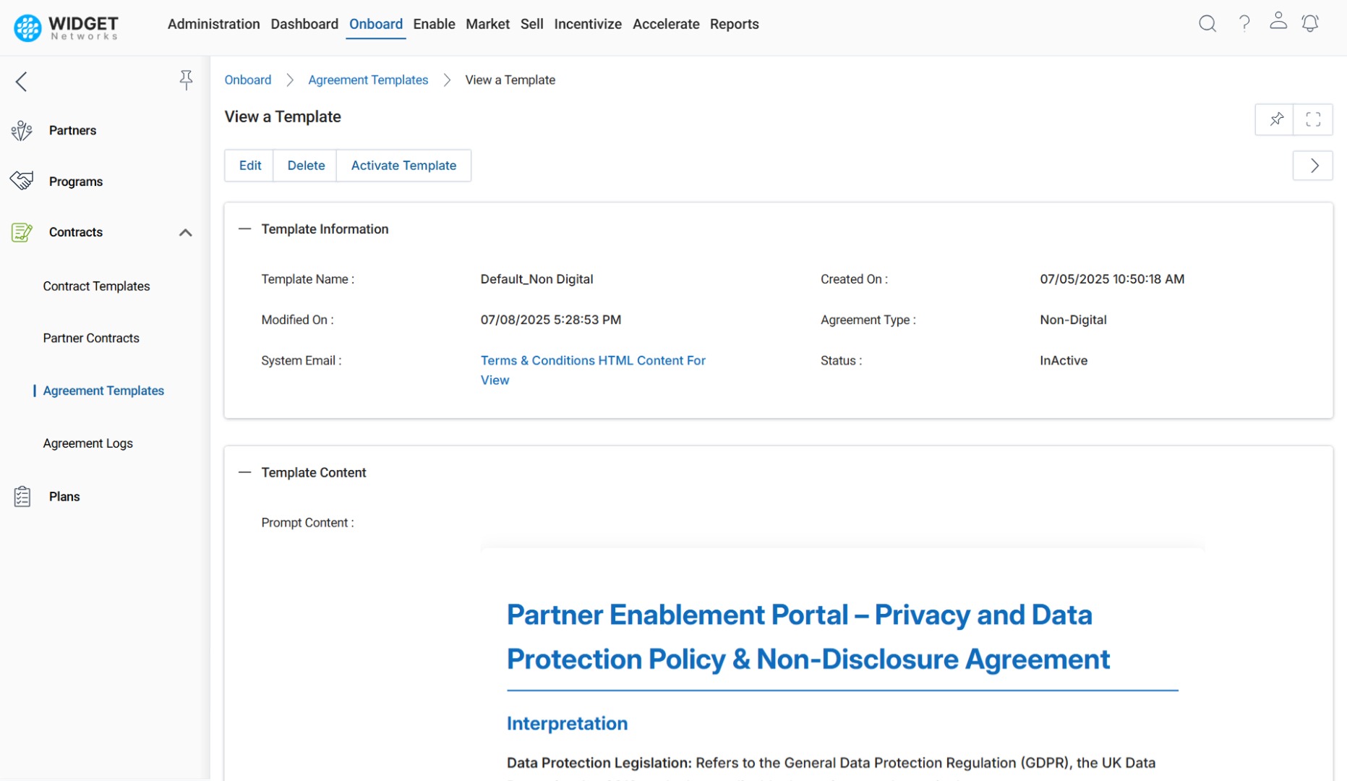1347x781 pixels.
Task: Open the notifications bell icon
Action: 1311,23
